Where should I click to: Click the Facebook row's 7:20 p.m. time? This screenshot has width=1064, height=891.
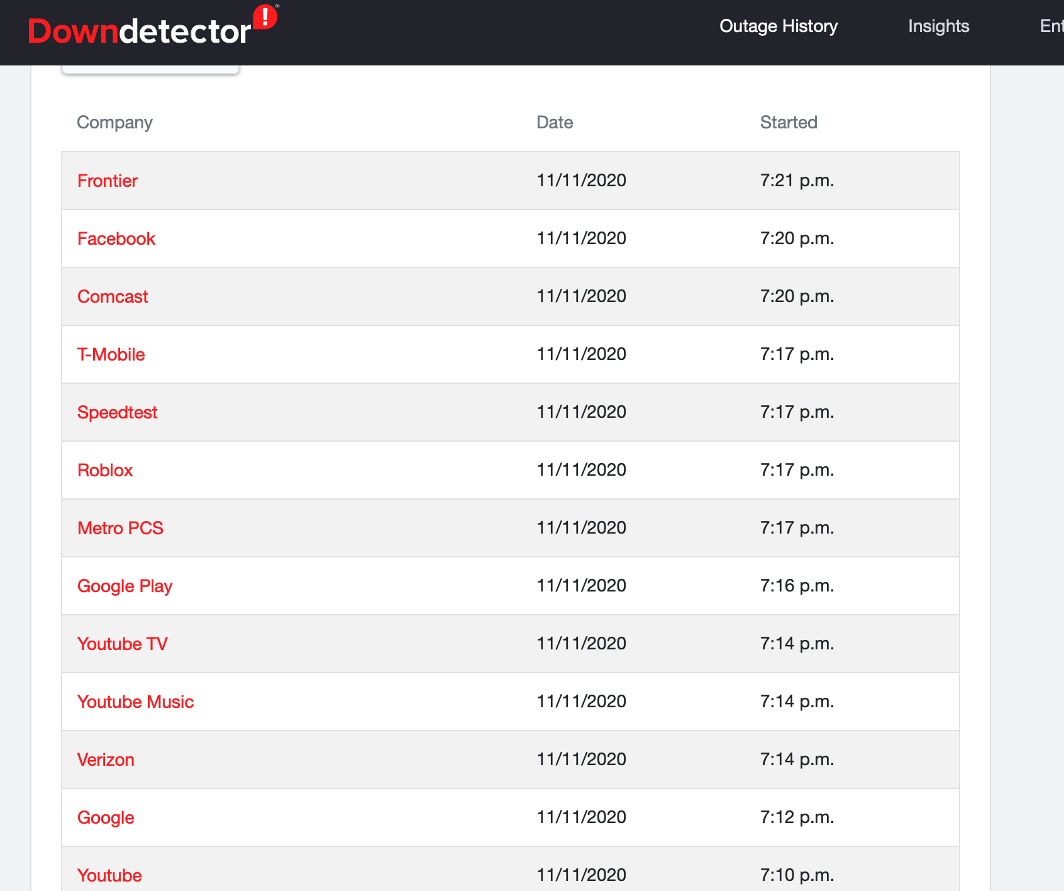(797, 238)
